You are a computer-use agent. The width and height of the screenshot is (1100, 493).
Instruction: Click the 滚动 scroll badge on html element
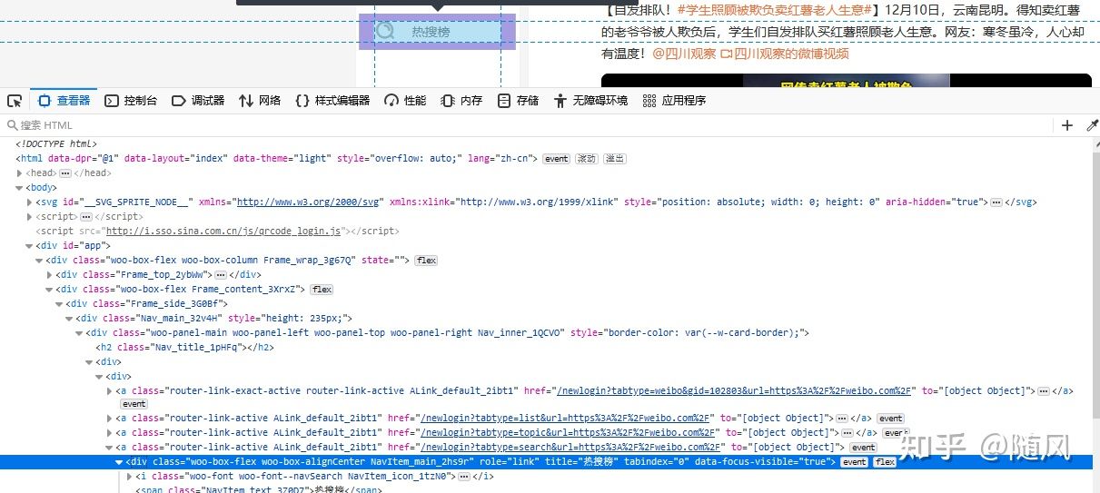coord(586,159)
